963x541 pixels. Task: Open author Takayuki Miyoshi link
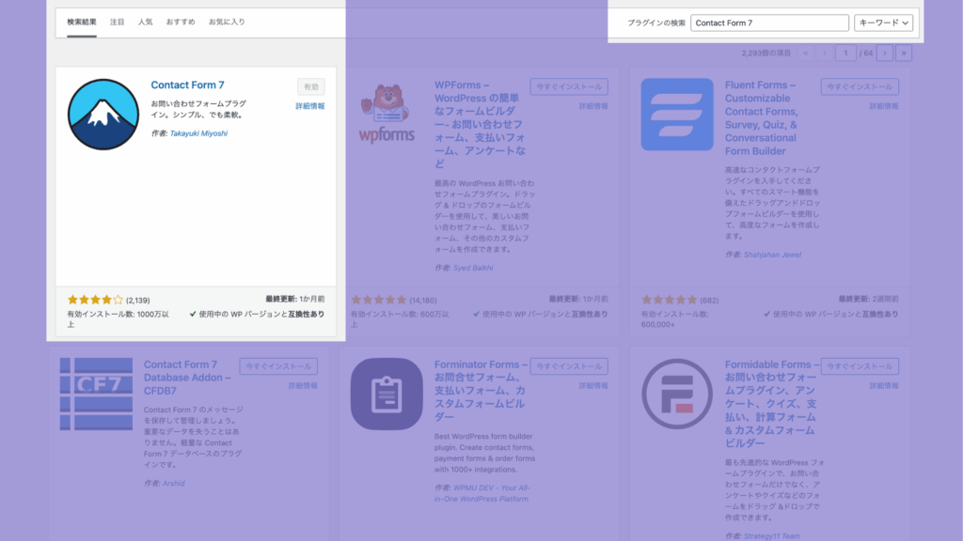(198, 133)
